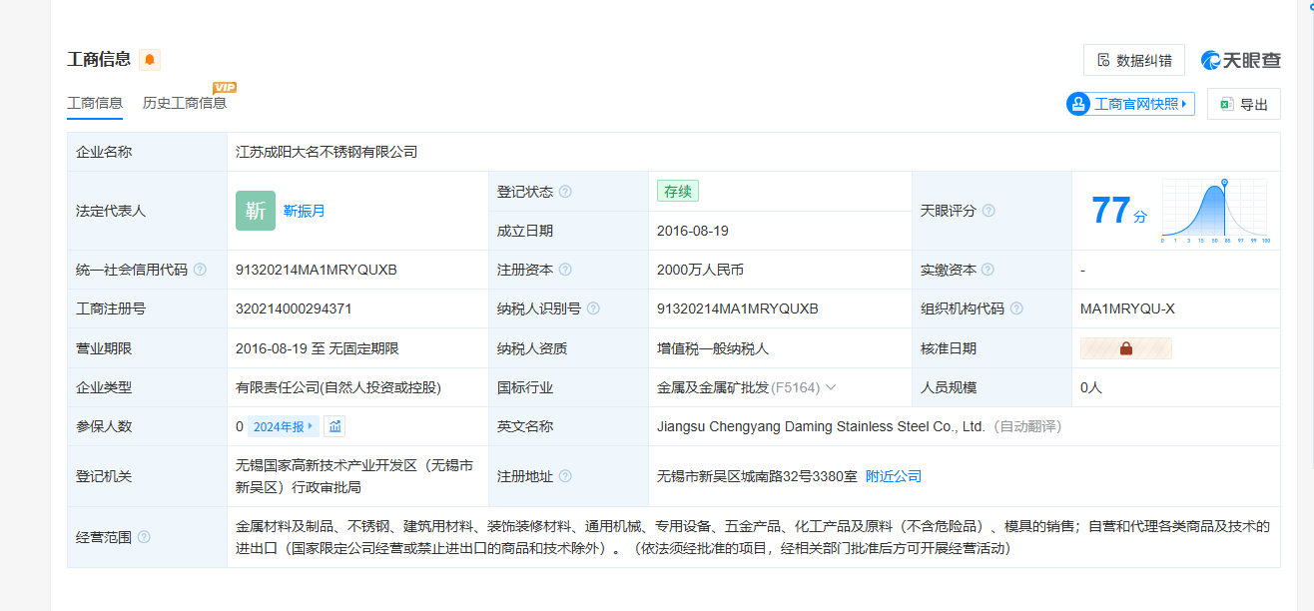Image resolution: width=1314 pixels, height=611 pixels.
Task: Click the 数据纠错 button
Action: point(1133,60)
